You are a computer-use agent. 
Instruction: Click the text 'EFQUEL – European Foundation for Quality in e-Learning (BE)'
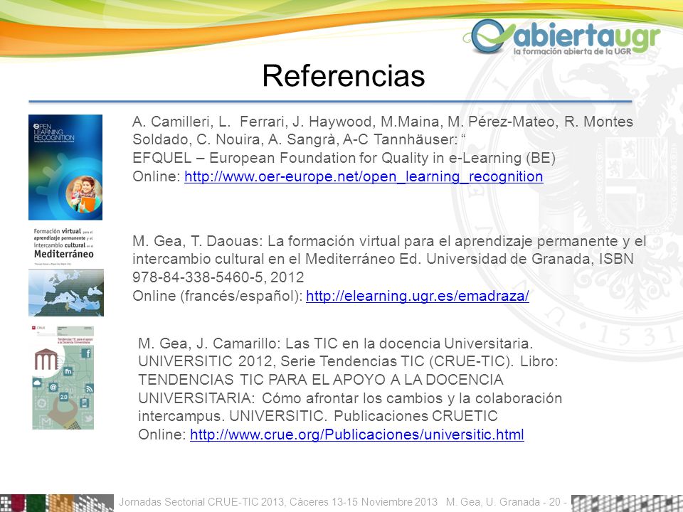(x=344, y=158)
